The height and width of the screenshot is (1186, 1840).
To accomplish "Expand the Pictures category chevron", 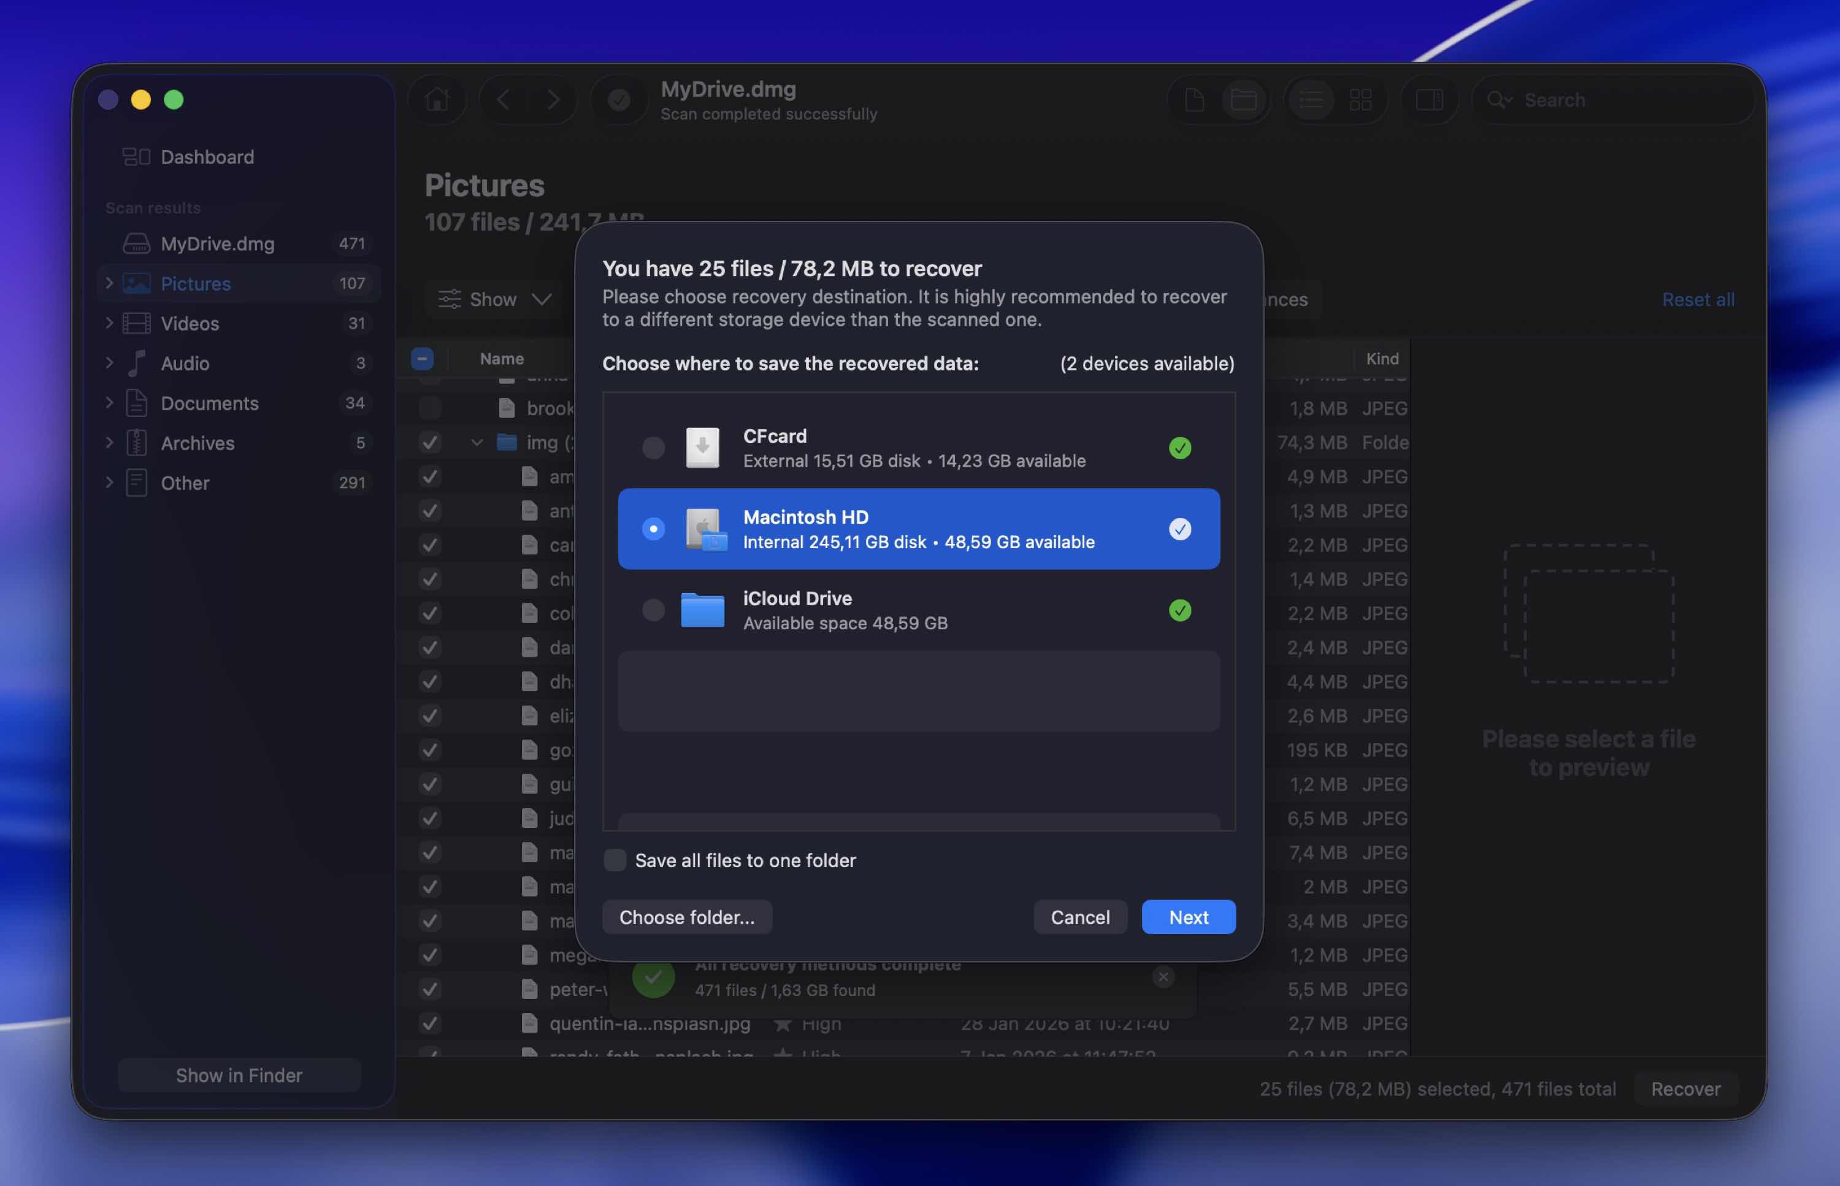I will pyautogui.click(x=109, y=283).
